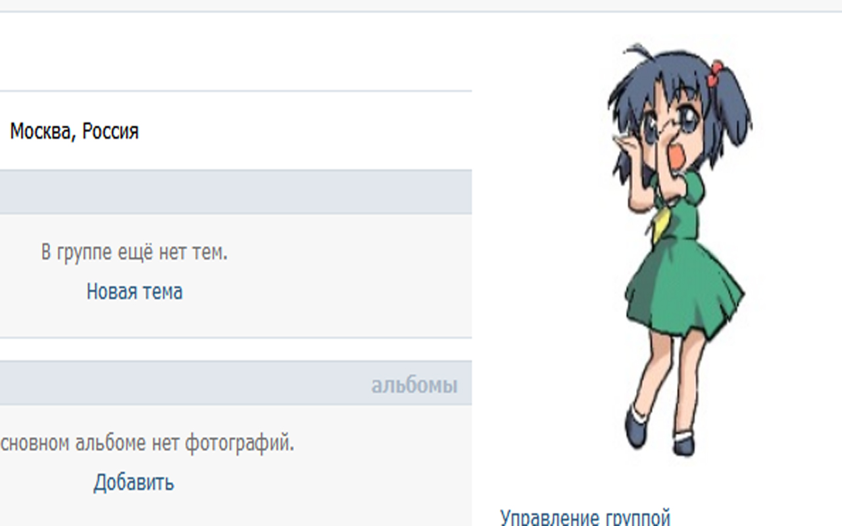The image size is (842, 526).
Task: Collapse the gray header bar above "В группе ещё нет тем"
Action: click(235, 192)
